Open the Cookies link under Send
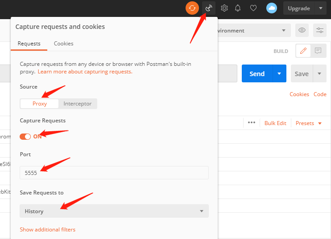 299,94
